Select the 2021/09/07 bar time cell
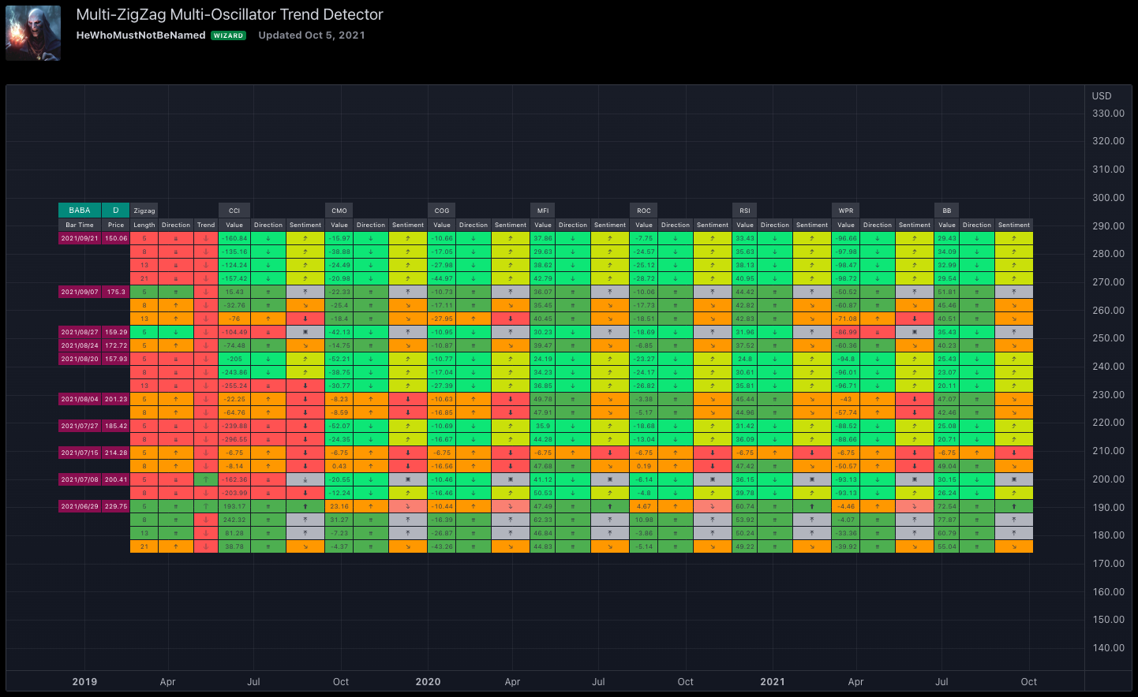This screenshot has height=697, width=1138. (80, 292)
